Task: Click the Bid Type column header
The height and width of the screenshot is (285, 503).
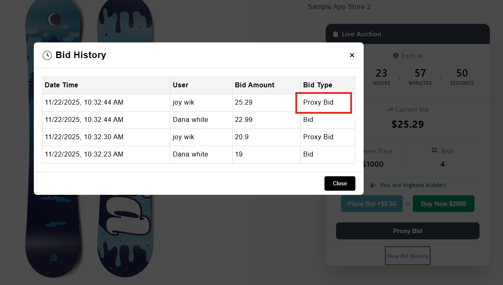Action: [317, 85]
